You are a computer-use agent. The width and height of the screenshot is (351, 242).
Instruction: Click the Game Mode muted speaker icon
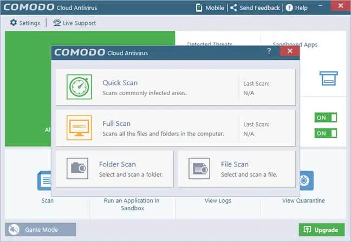(14, 230)
